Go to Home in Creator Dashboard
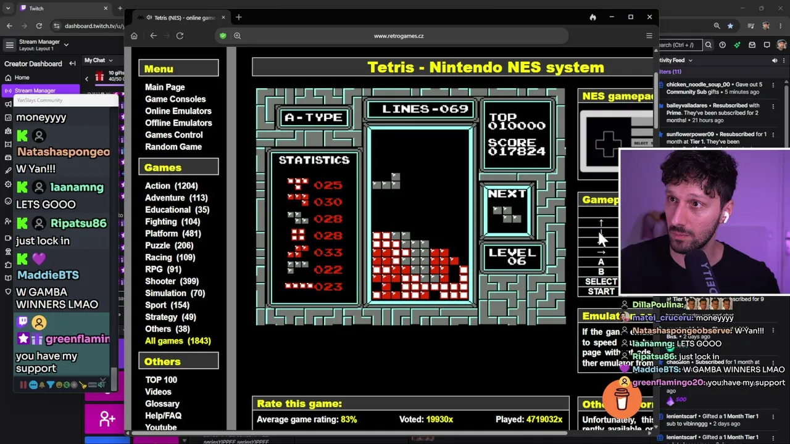The image size is (790, 444). coord(22,78)
